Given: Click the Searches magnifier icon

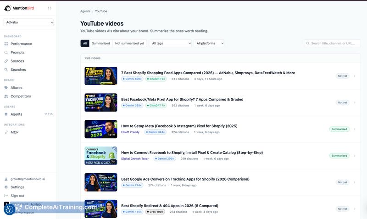Looking at the screenshot, I should [x=6, y=70].
